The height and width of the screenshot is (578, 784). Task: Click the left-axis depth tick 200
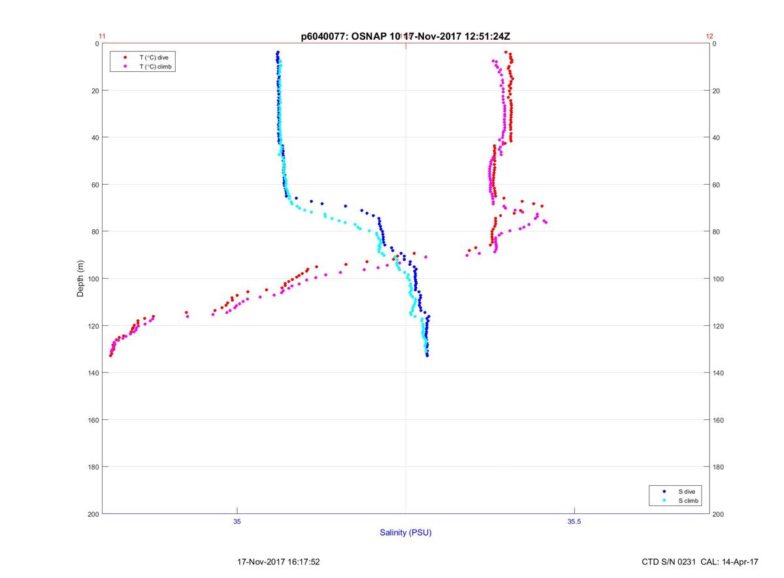[x=93, y=514]
